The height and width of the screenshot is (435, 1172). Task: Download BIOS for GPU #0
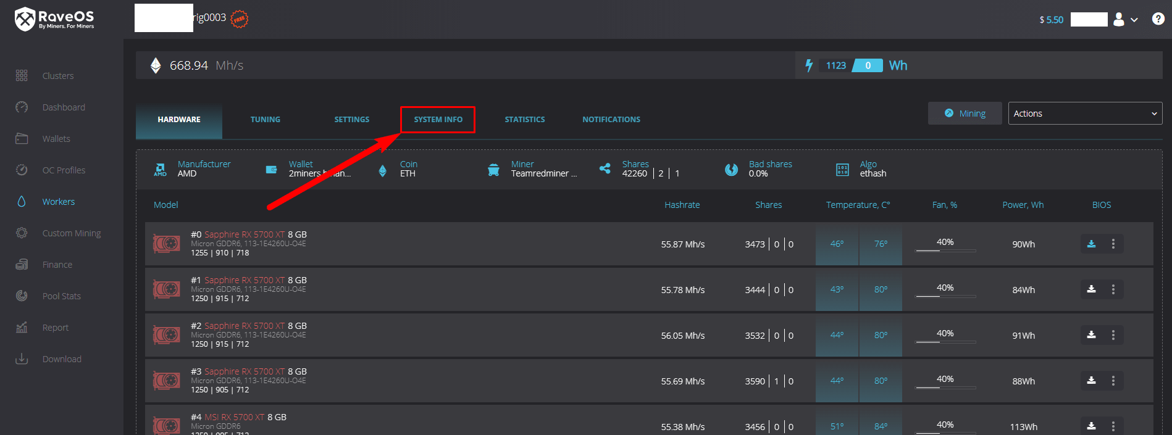point(1091,244)
